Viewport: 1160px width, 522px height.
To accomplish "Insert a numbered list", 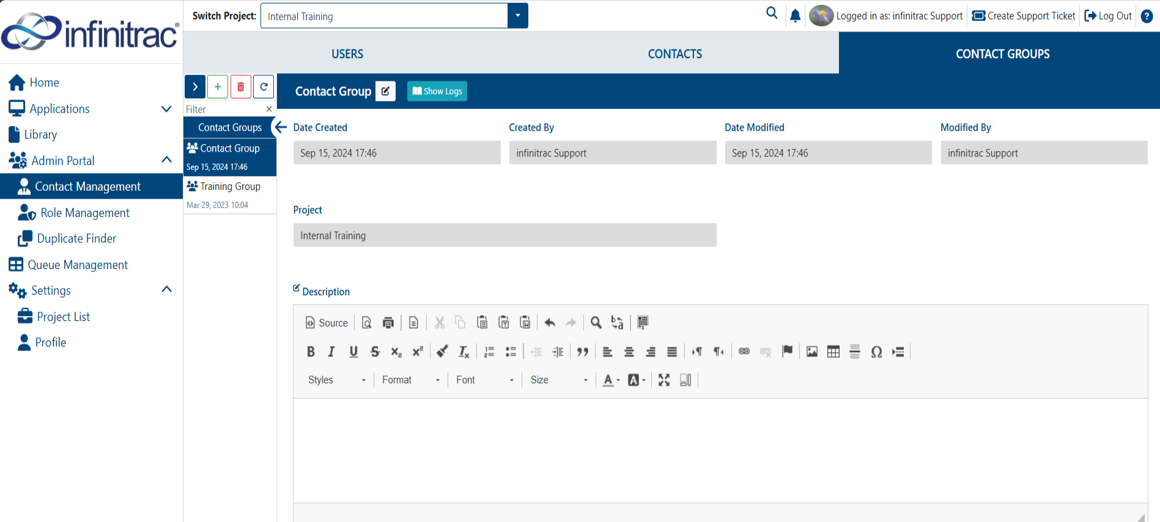I will point(489,351).
